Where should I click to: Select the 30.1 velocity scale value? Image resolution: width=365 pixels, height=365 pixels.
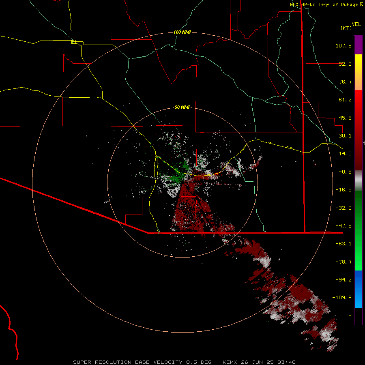coord(345,136)
